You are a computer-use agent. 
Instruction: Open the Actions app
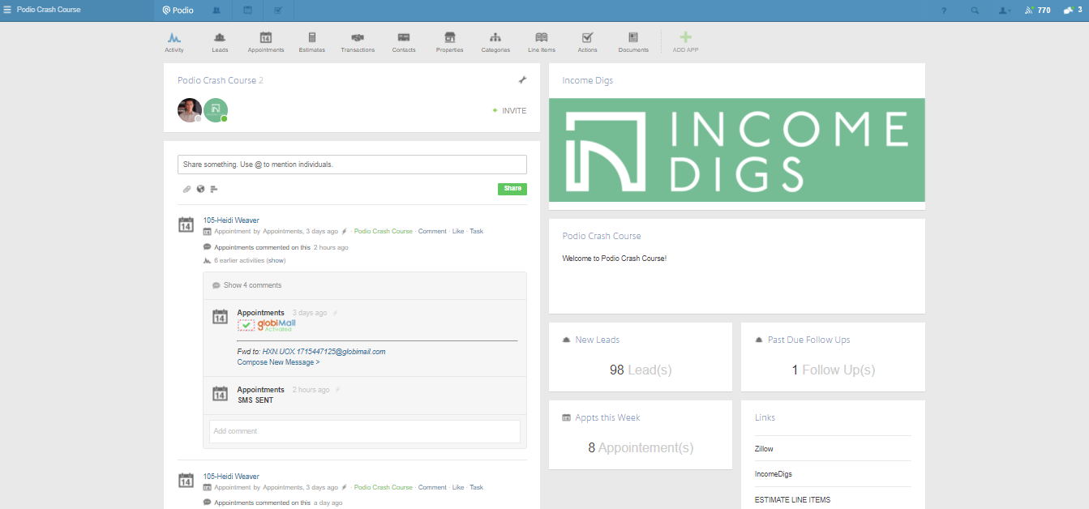point(588,42)
